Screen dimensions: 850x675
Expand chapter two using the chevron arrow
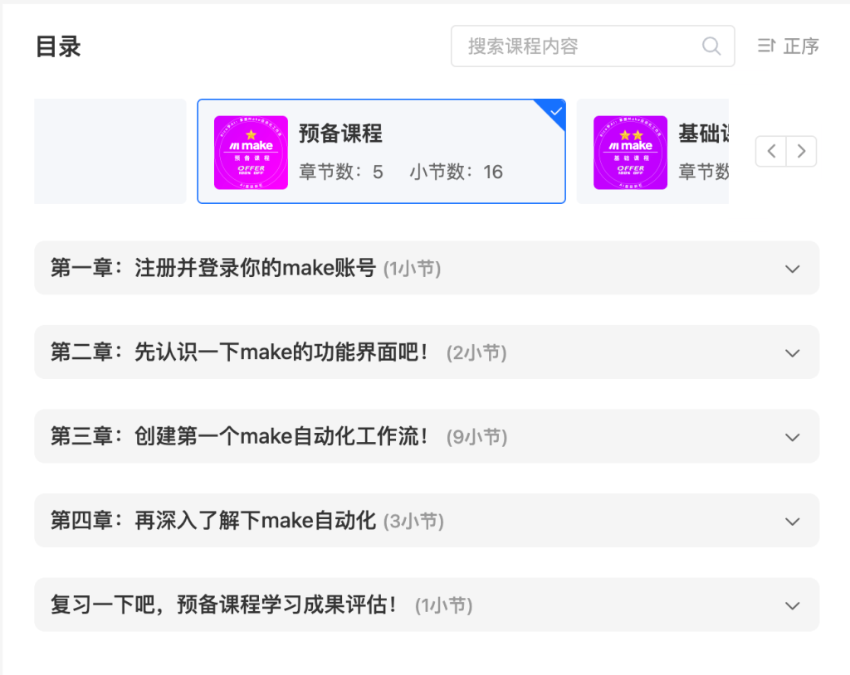(x=793, y=353)
